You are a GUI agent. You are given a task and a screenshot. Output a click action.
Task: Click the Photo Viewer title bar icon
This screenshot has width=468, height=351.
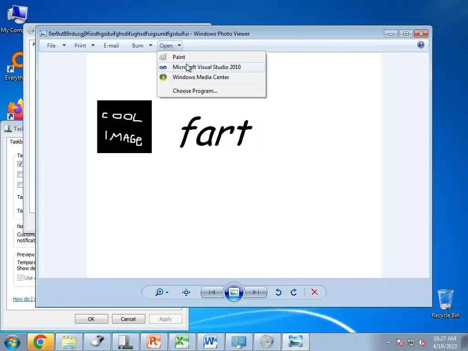click(x=43, y=33)
